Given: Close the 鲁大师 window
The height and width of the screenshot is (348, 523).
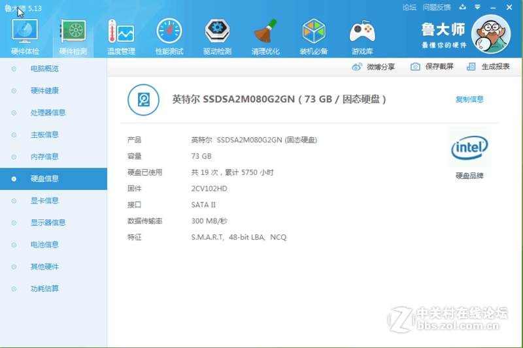Looking at the screenshot, I should pos(509,7).
